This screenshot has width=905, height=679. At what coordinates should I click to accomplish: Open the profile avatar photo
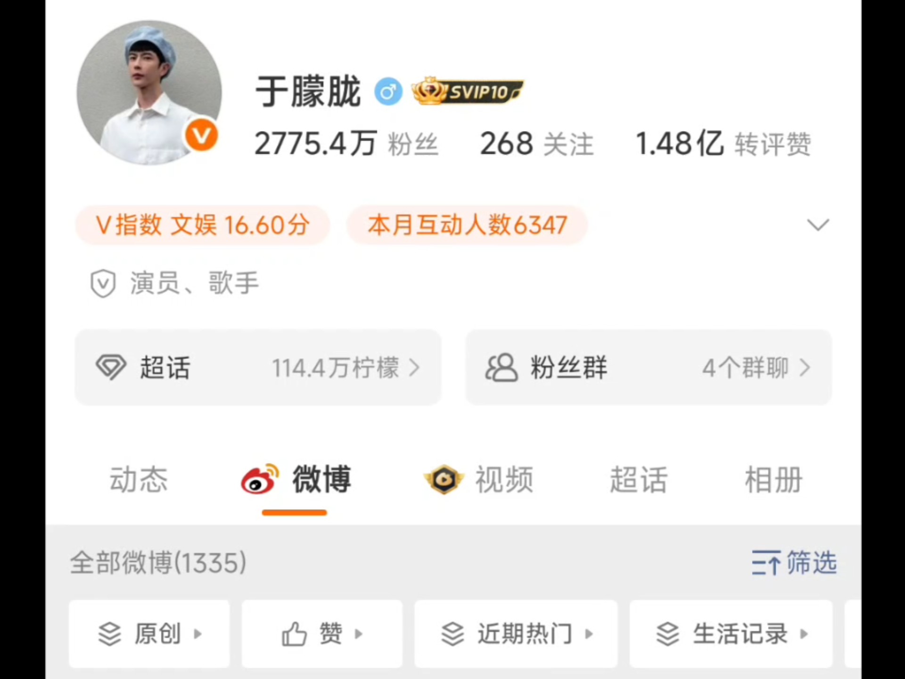[149, 92]
